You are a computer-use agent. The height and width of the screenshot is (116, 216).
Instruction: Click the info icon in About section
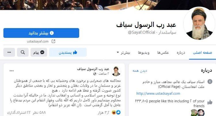(x=210, y=82)
